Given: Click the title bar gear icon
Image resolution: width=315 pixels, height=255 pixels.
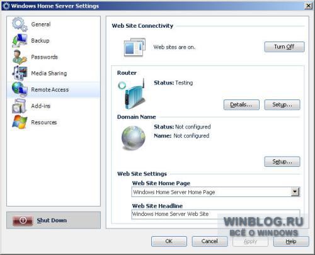Looking at the screenshot, I should click(6, 6).
